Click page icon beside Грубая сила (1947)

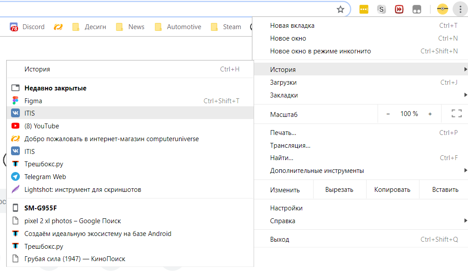(x=15, y=259)
